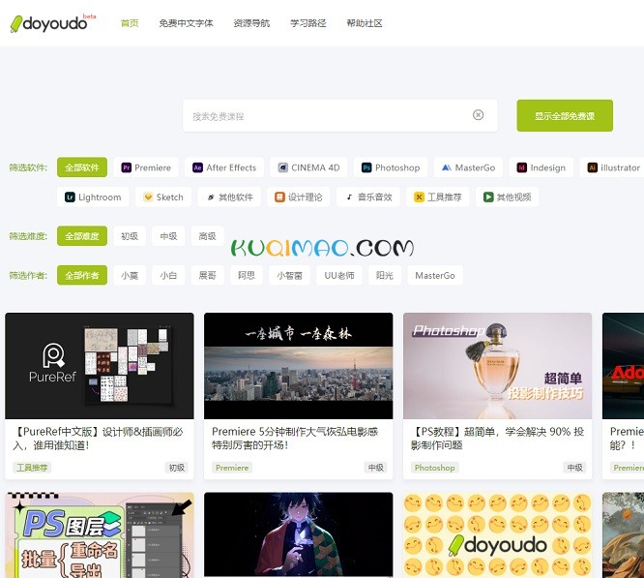The height and width of the screenshot is (578, 644).
Task: Click the 其他视频 play icon
Action: tap(488, 197)
